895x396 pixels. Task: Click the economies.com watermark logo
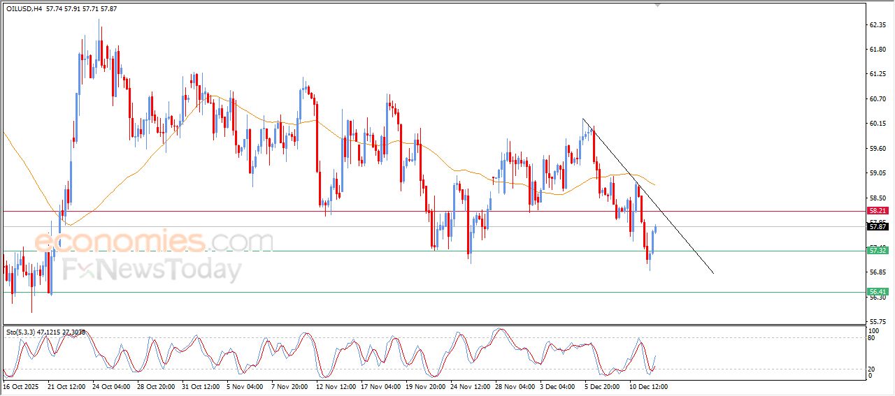pyautogui.click(x=154, y=242)
